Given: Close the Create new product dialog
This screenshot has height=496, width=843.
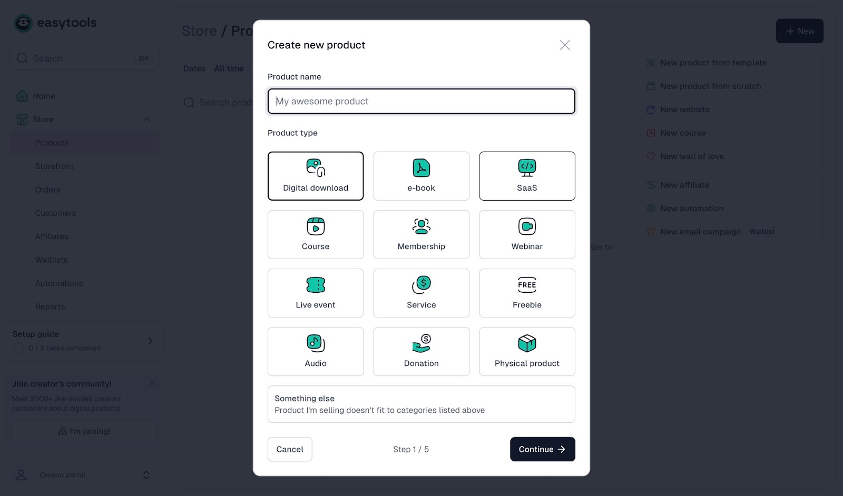Looking at the screenshot, I should click(565, 45).
